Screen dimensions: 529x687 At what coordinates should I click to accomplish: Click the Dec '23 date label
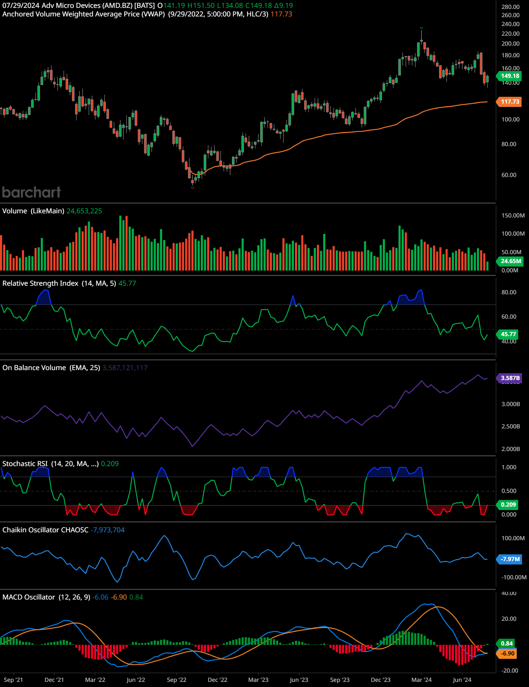[x=381, y=680]
